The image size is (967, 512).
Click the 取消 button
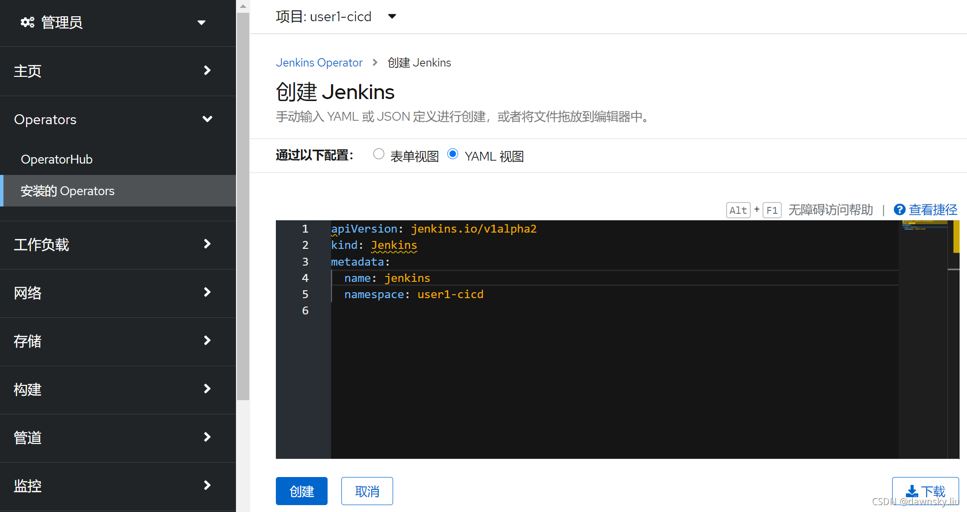pyautogui.click(x=367, y=491)
